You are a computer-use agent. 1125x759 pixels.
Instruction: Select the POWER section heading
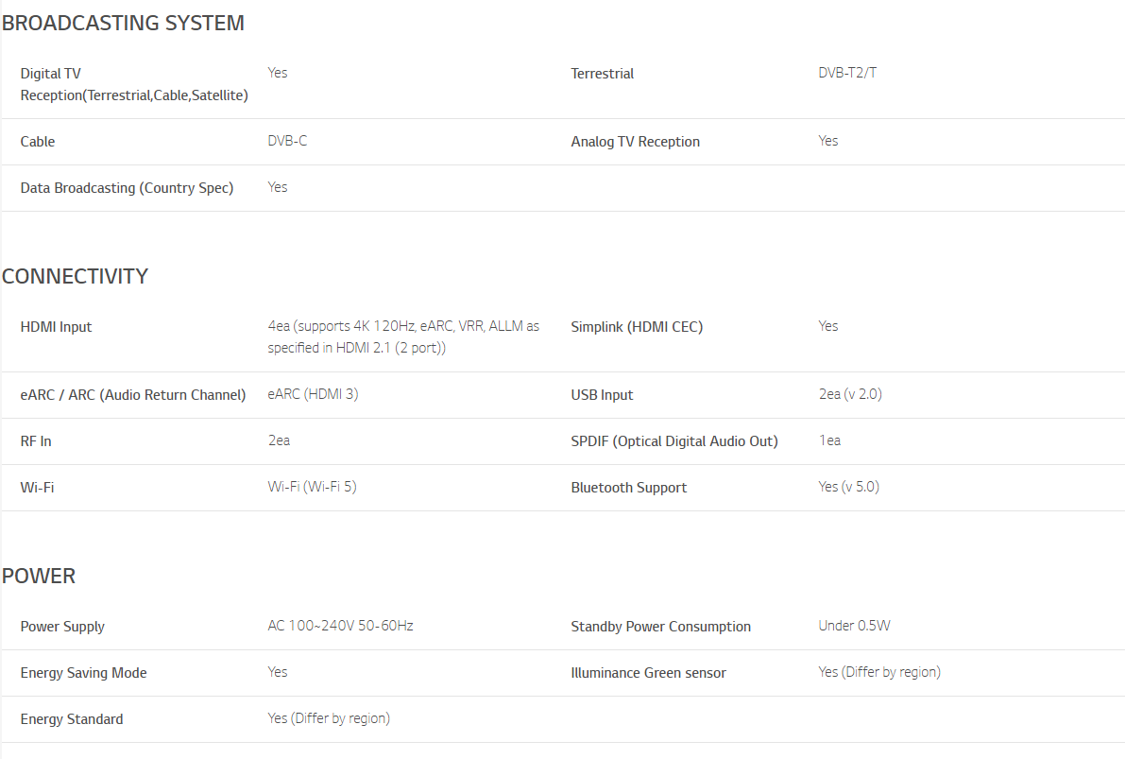[39, 576]
